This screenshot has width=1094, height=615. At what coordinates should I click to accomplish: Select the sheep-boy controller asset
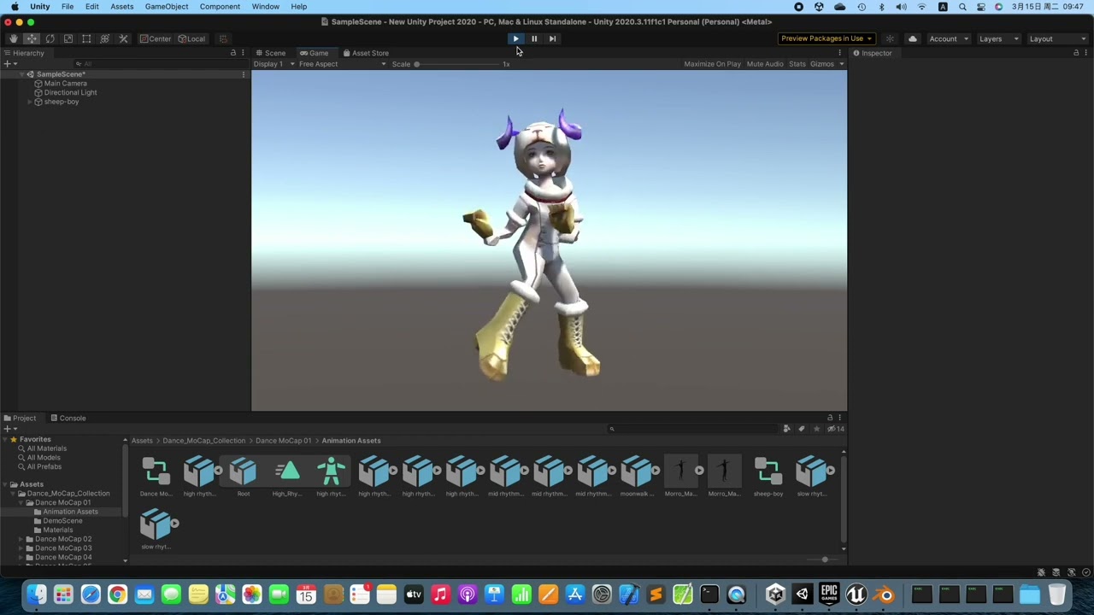768,477
